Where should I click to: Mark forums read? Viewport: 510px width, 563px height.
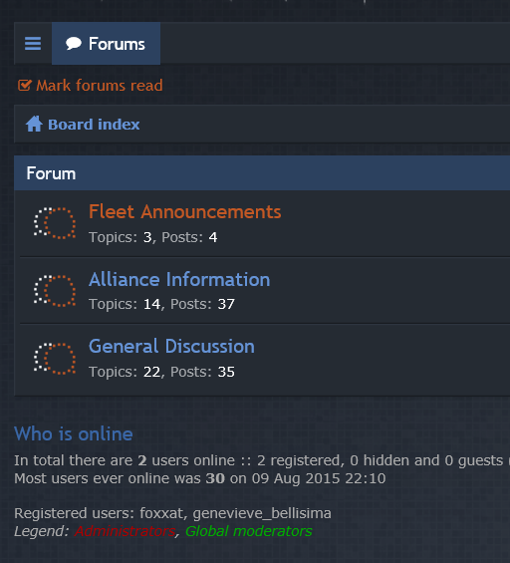pos(99,86)
